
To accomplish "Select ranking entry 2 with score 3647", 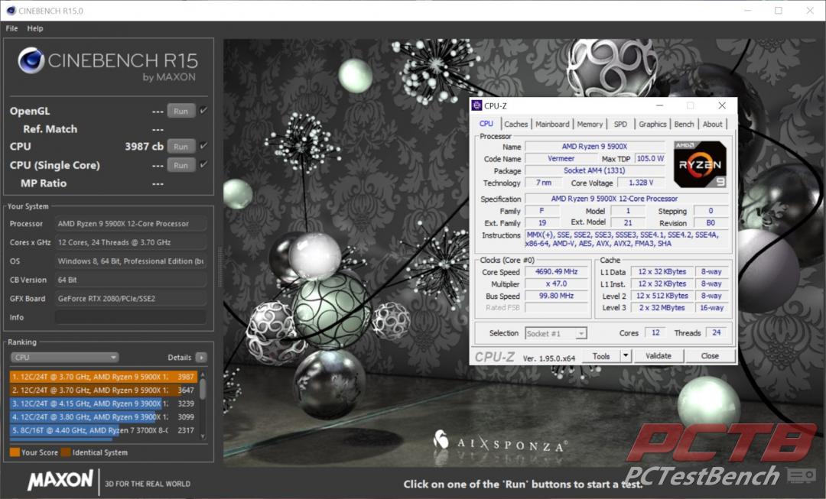I will 103,390.
